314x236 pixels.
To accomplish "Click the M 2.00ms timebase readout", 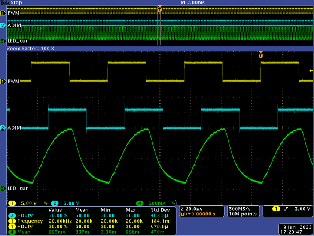I will coord(192,3).
